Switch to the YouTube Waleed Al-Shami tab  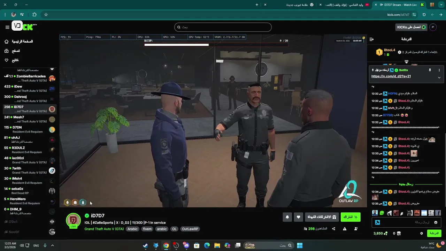pos(347,5)
